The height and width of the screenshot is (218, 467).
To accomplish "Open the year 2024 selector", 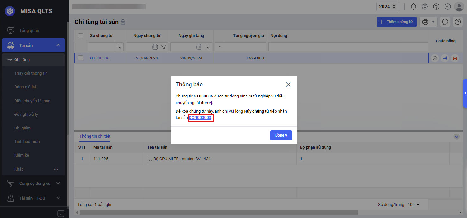I will 387,7.
